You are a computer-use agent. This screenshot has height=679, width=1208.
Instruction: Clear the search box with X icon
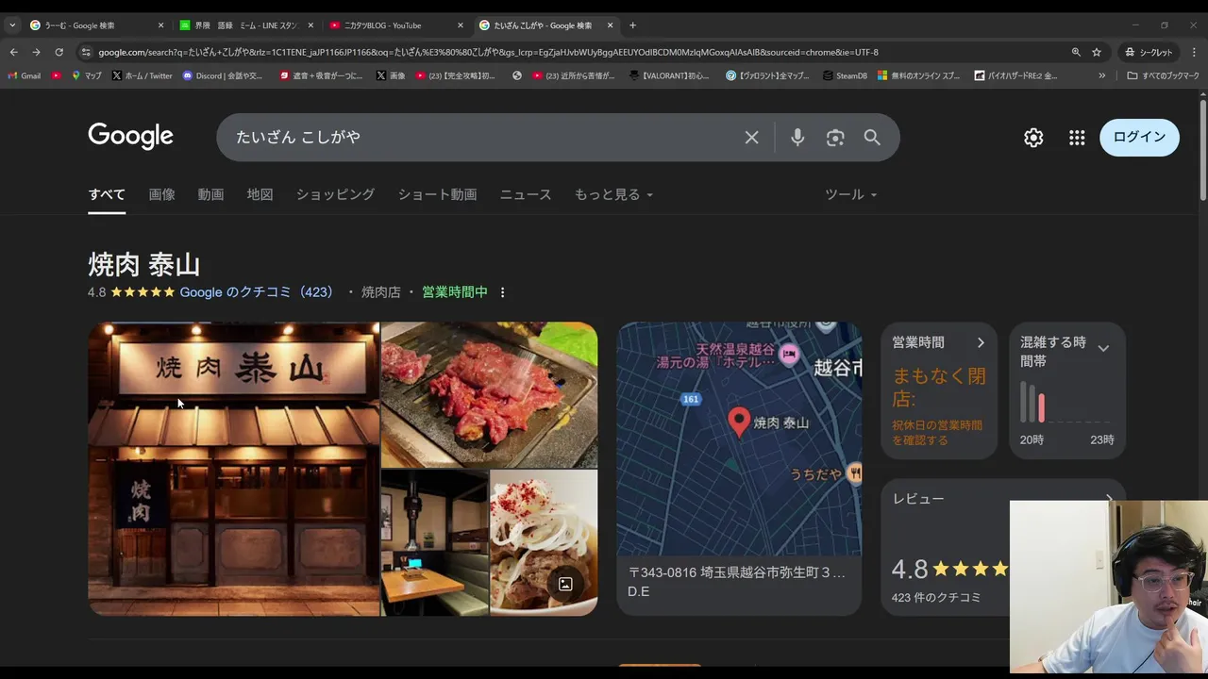click(751, 138)
